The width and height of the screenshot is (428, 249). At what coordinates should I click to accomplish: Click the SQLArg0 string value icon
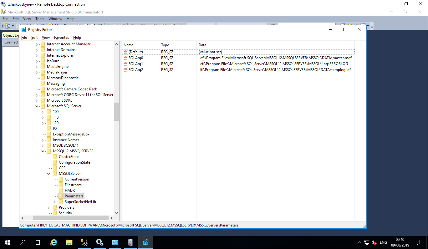pyautogui.click(x=125, y=58)
